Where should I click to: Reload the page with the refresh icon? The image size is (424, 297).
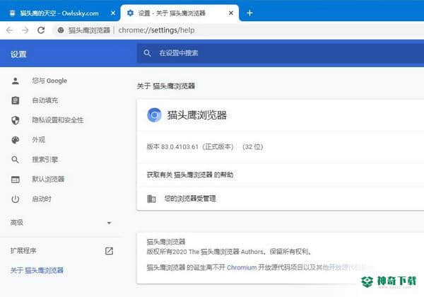point(41,30)
